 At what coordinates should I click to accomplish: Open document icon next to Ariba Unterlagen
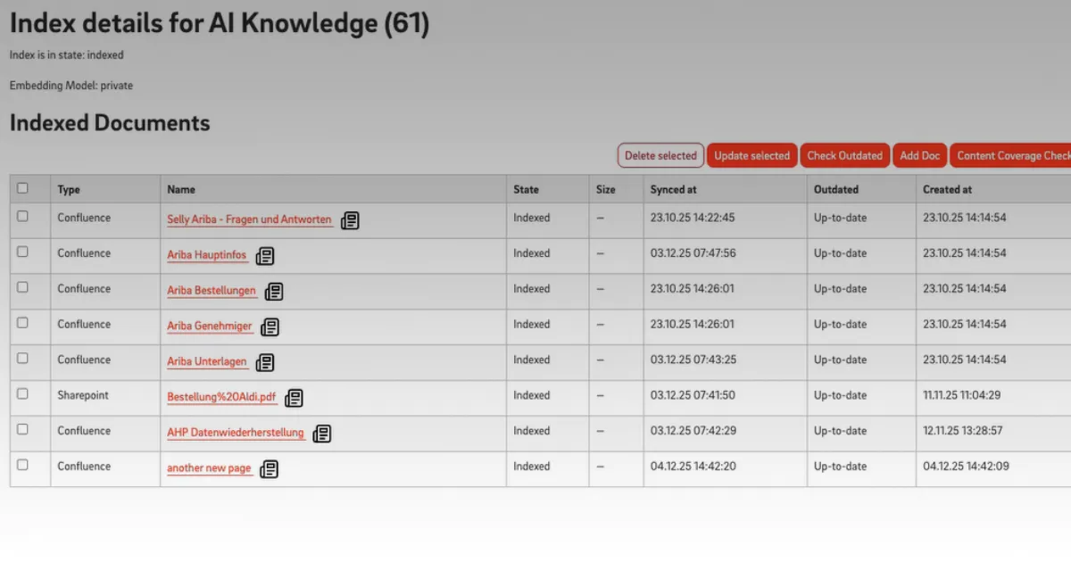[x=265, y=363]
